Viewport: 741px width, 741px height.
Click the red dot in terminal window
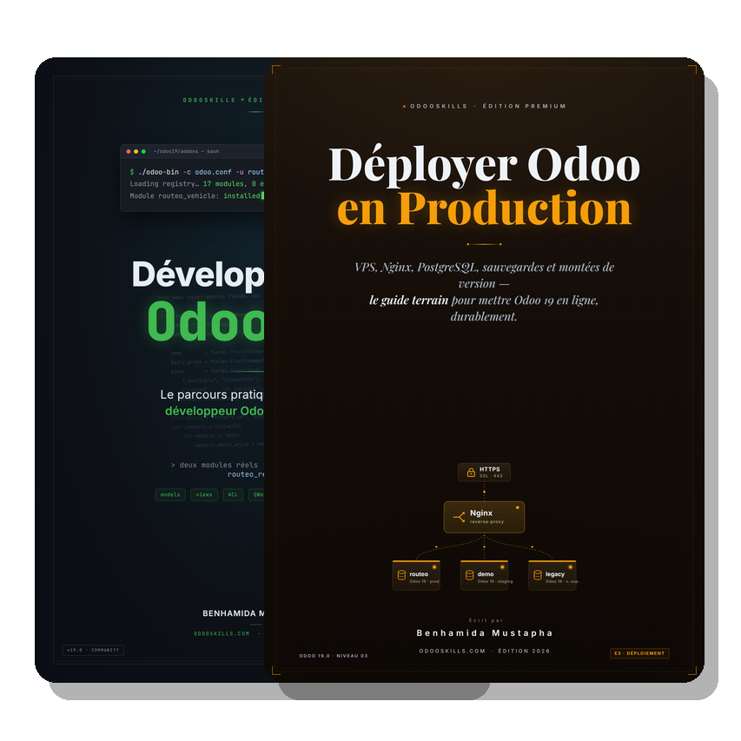click(129, 151)
